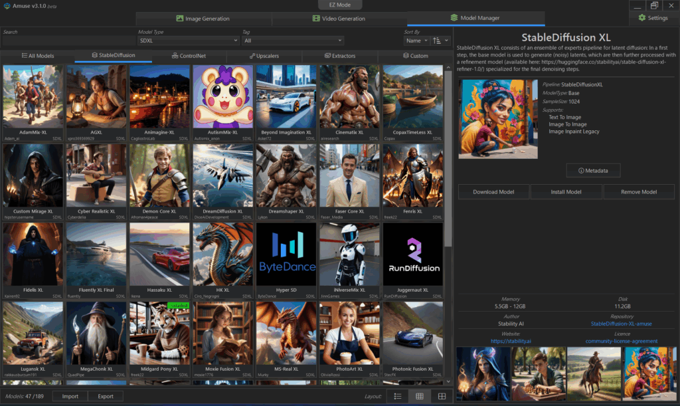
Task: Switch layout to large tile view
Action: point(442,396)
